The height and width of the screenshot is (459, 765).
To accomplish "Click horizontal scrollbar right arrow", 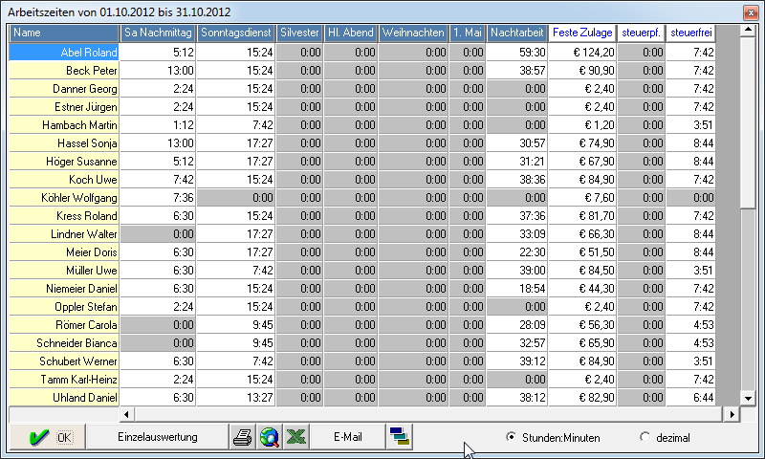I will 732,414.
